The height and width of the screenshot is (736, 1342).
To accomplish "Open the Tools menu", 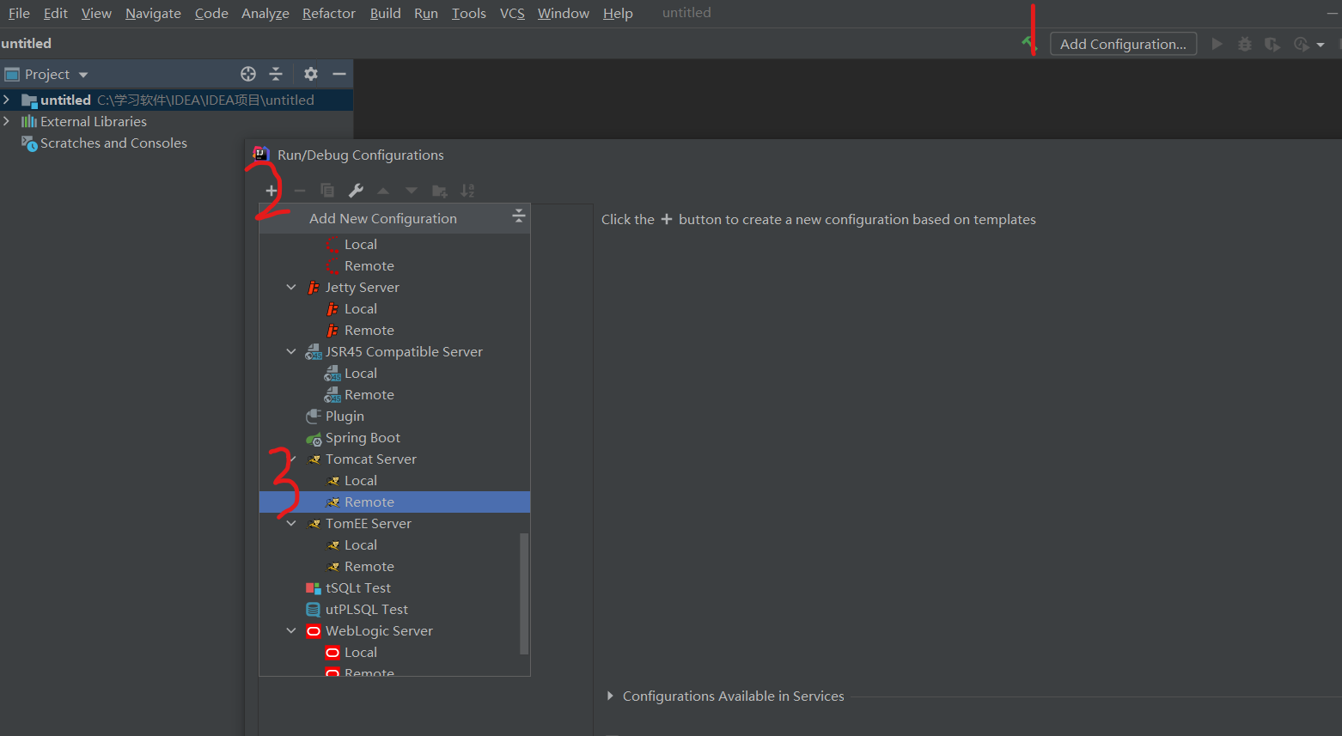I will [x=469, y=13].
